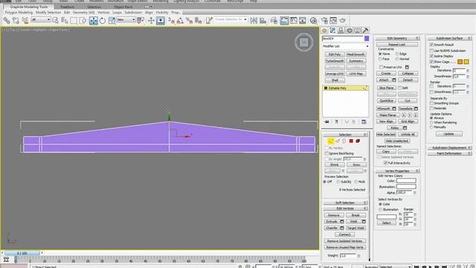Switch to the Object Paint ribbon tab
Screen dimensions: 476x268
[123, 7]
